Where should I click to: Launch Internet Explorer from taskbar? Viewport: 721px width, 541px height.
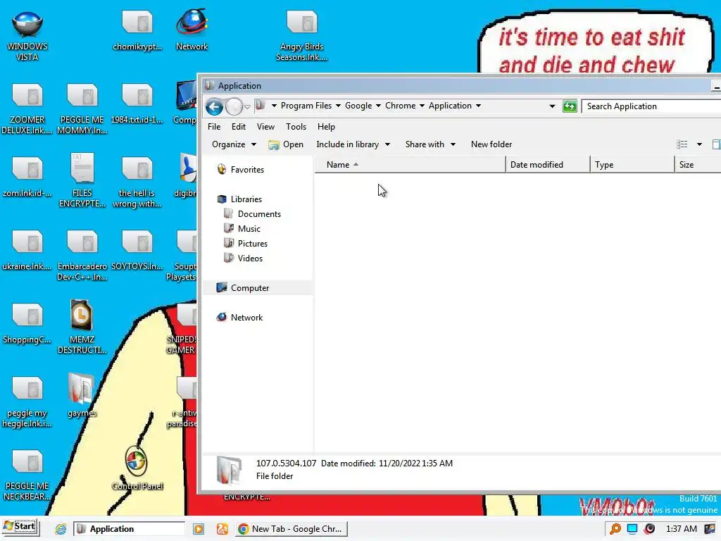[x=61, y=529]
